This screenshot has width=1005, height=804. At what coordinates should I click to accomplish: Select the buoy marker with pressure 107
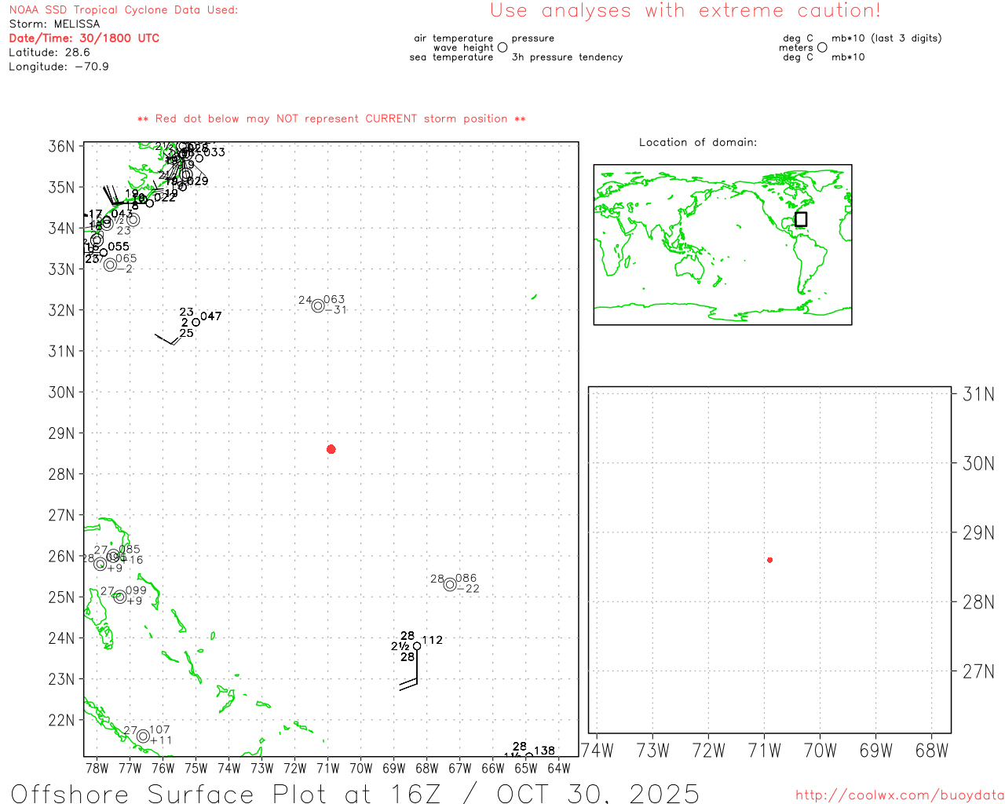(143, 736)
